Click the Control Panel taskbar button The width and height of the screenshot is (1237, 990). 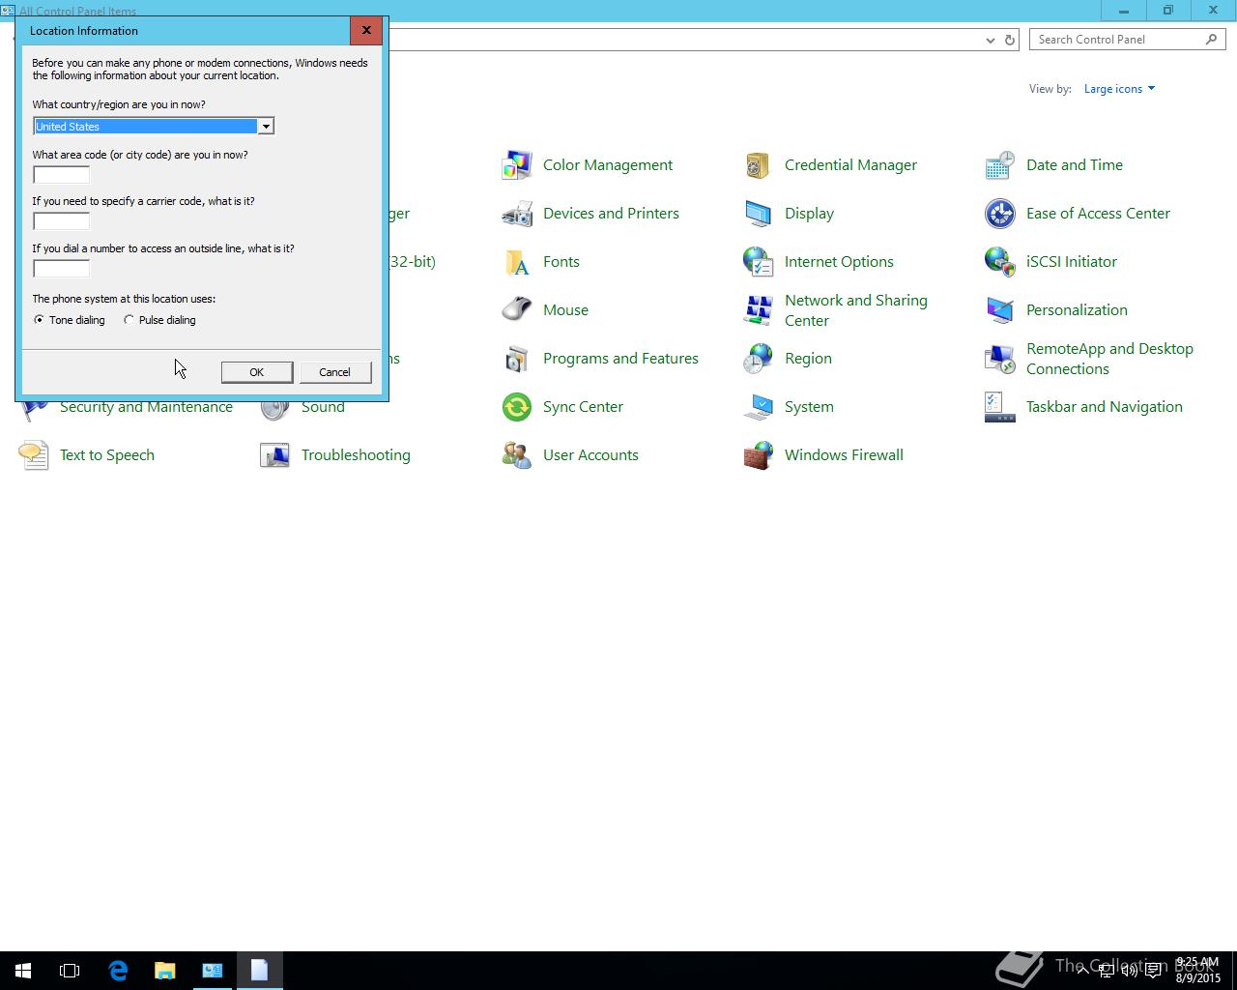pyautogui.click(x=213, y=971)
